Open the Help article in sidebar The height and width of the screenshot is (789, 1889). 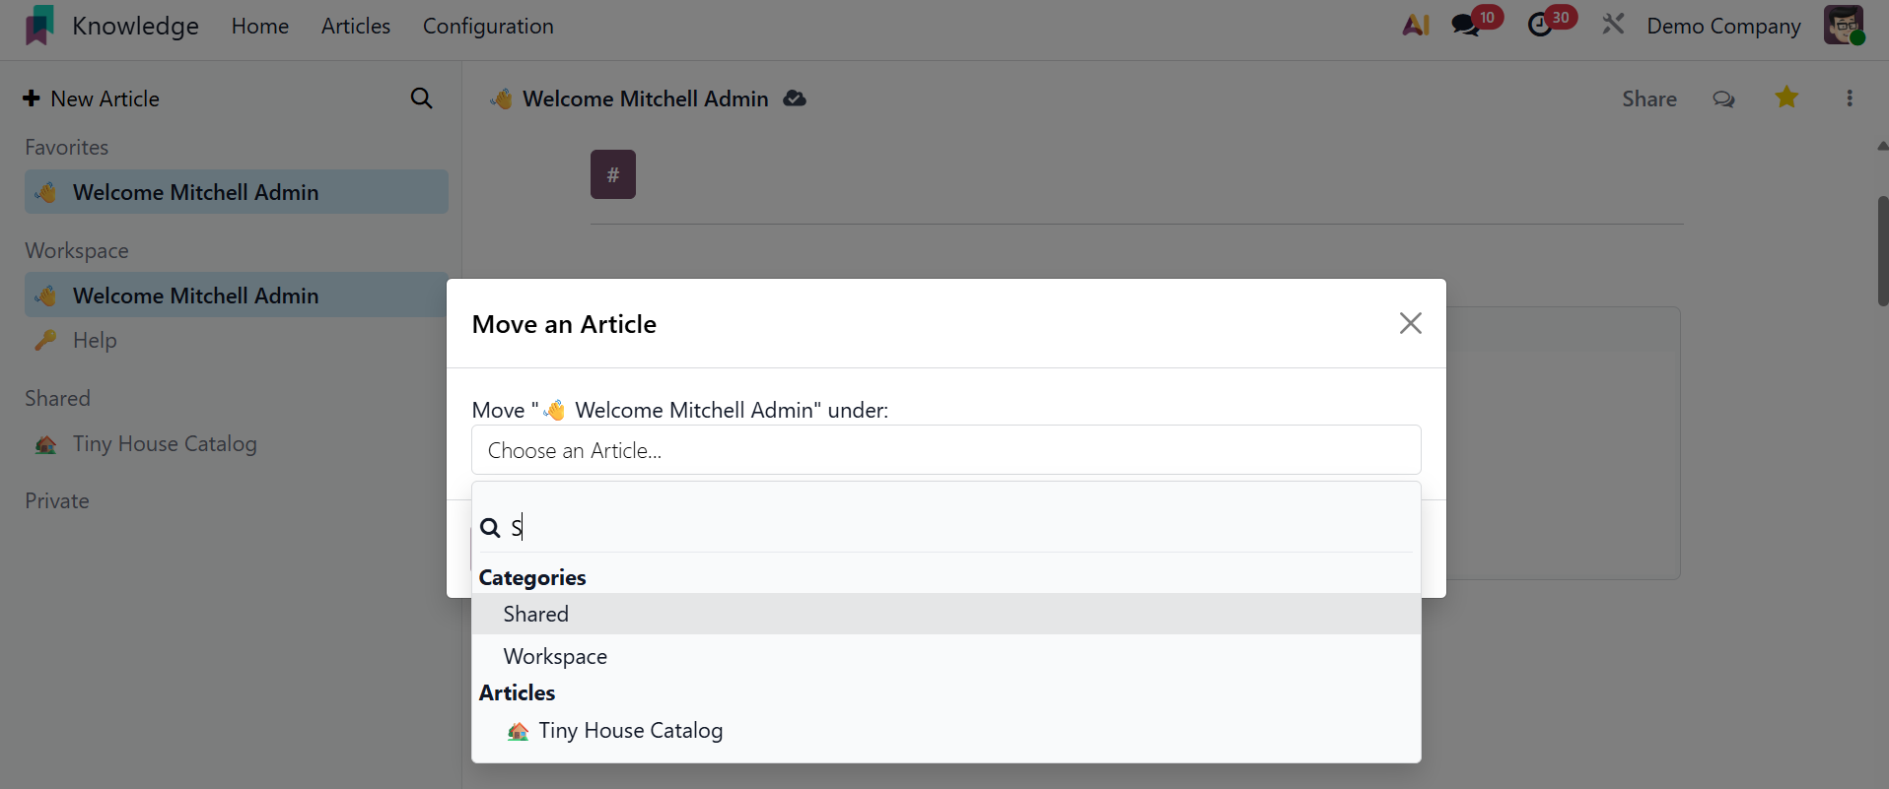[x=95, y=341]
